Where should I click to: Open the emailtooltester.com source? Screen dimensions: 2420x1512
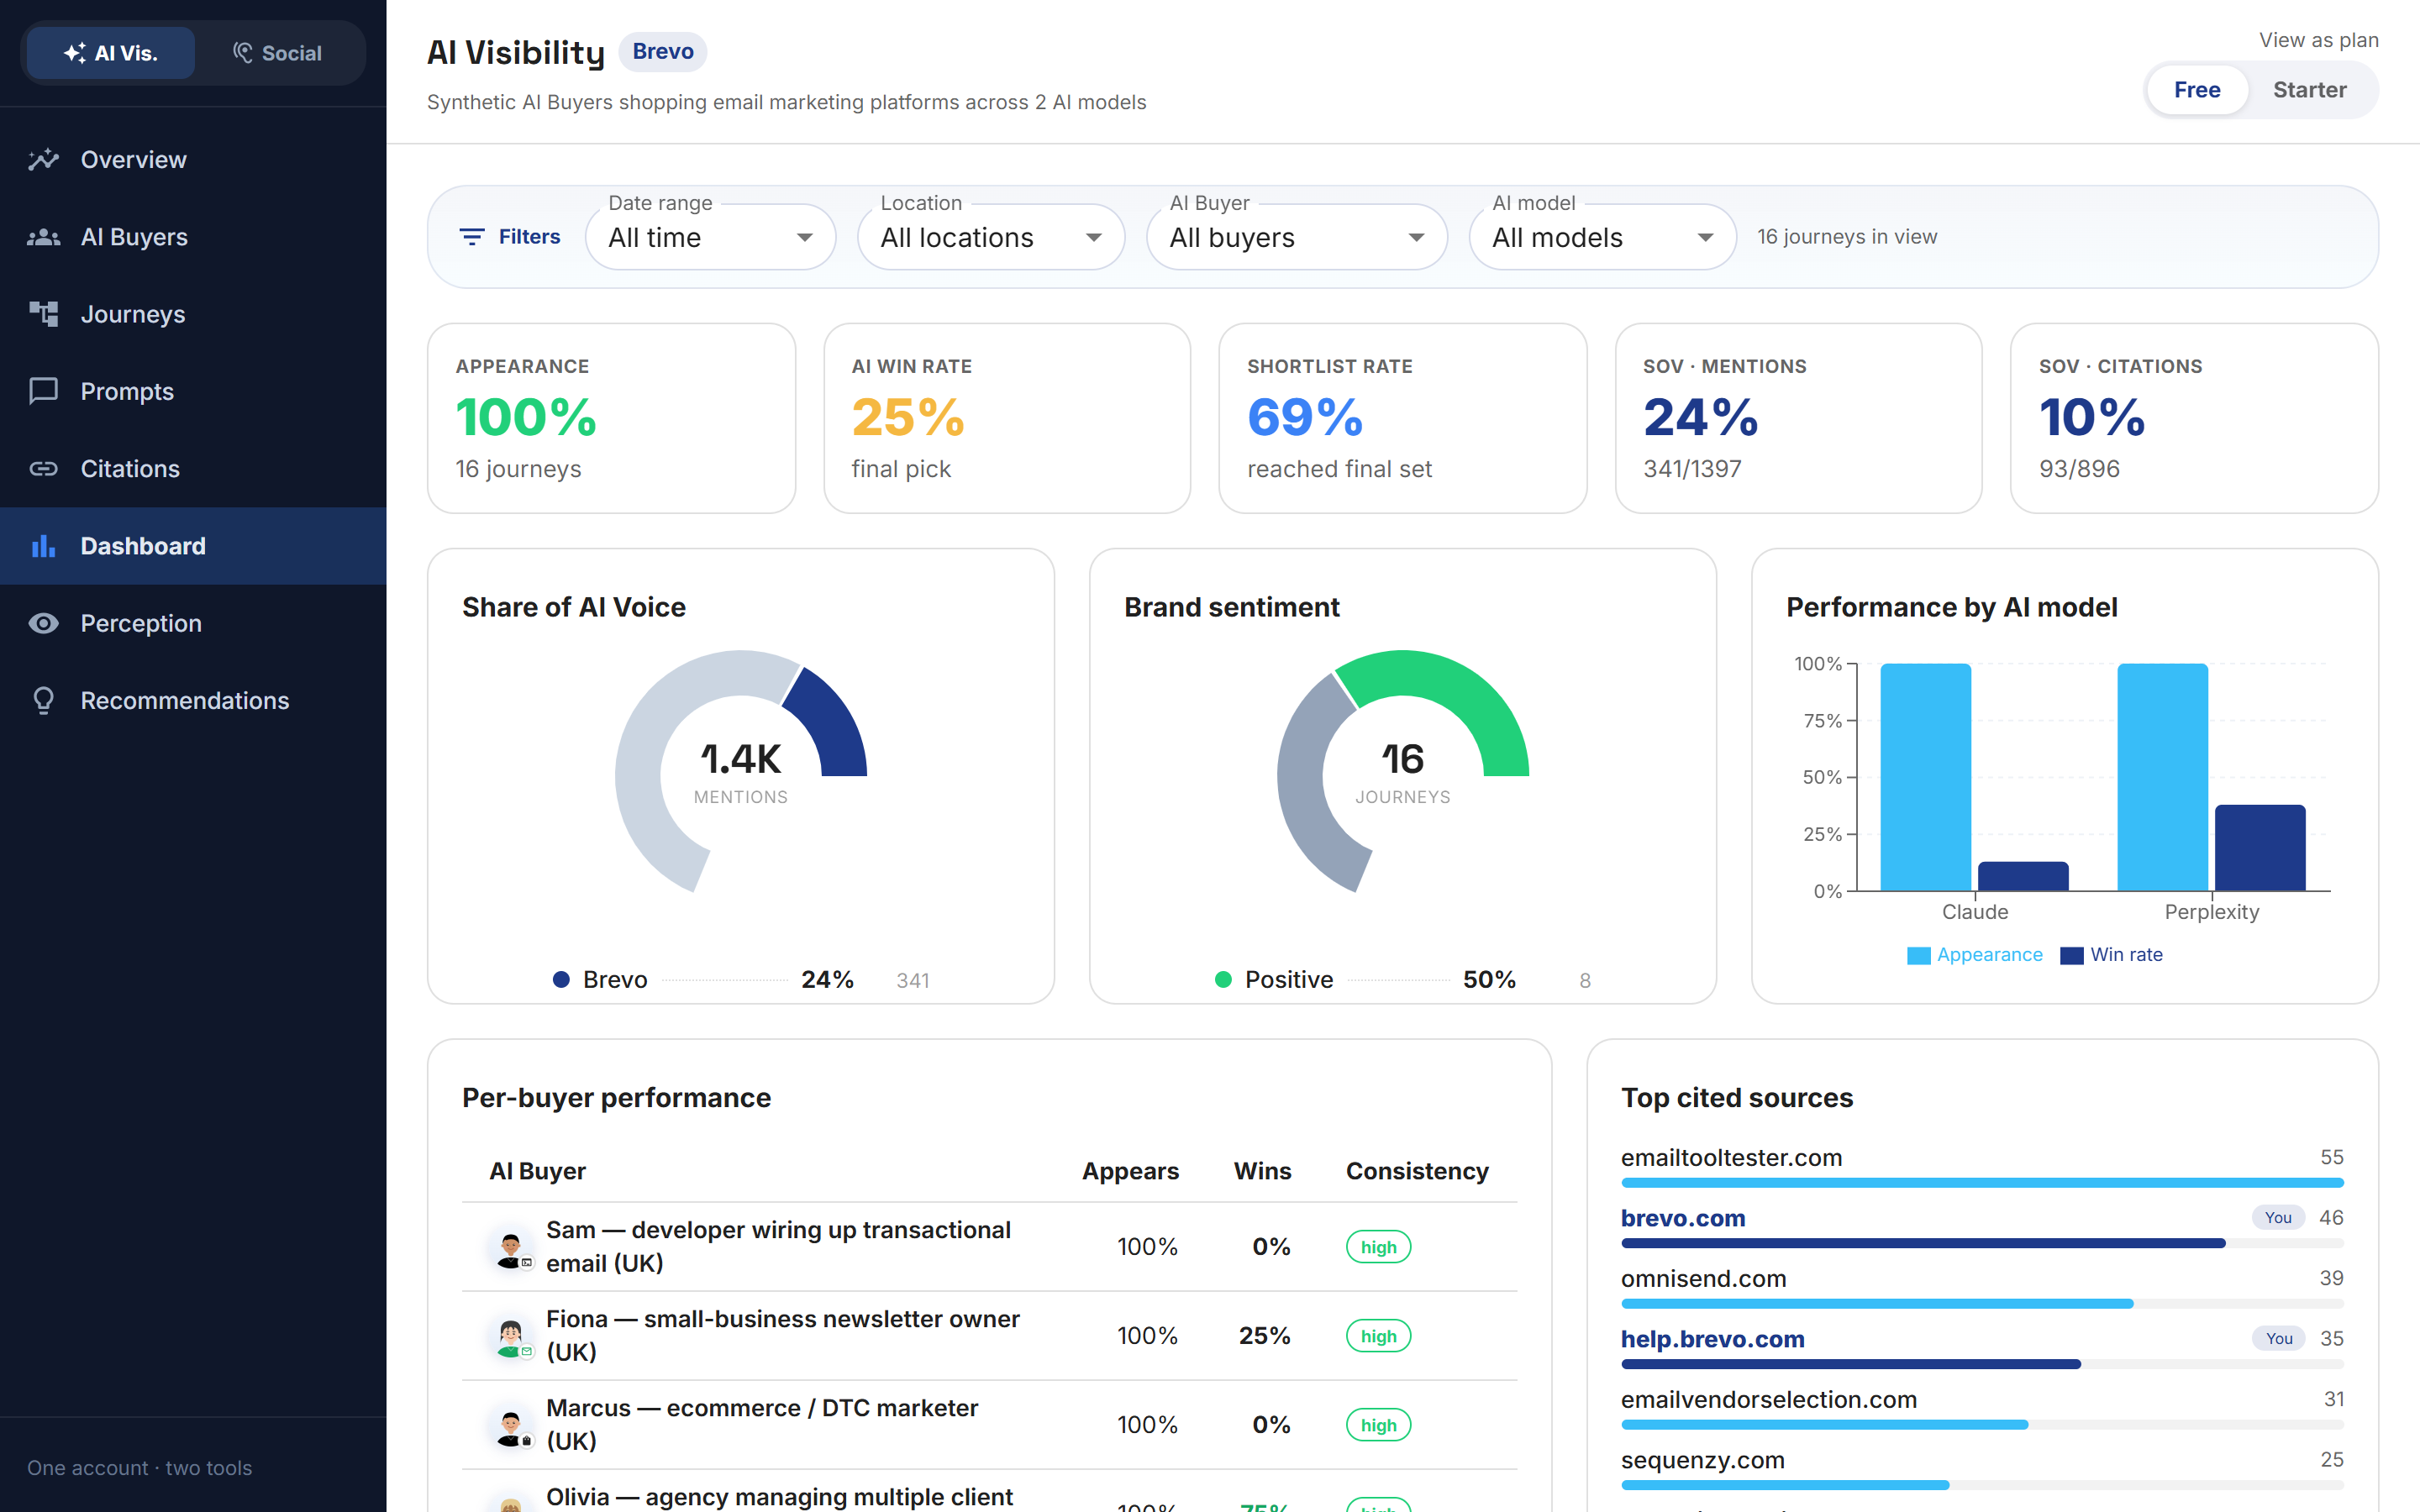pos(1732,1158)
